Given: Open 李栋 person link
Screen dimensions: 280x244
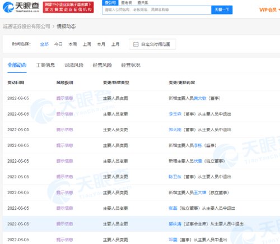Looking at the screenshot, I should point(198,145).
